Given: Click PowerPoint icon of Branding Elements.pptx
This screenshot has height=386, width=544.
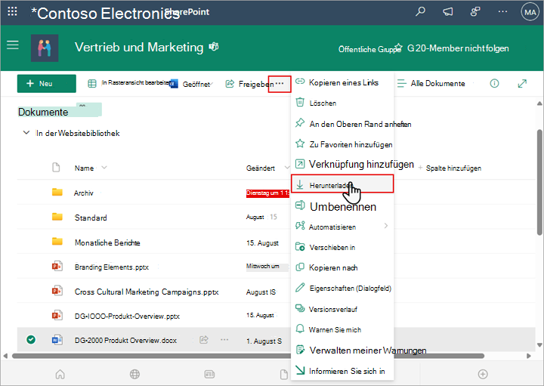Looking at the screenshot, I should (x=57, y=267).
